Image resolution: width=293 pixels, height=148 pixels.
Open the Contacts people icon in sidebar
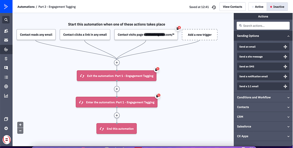(6, 31)
